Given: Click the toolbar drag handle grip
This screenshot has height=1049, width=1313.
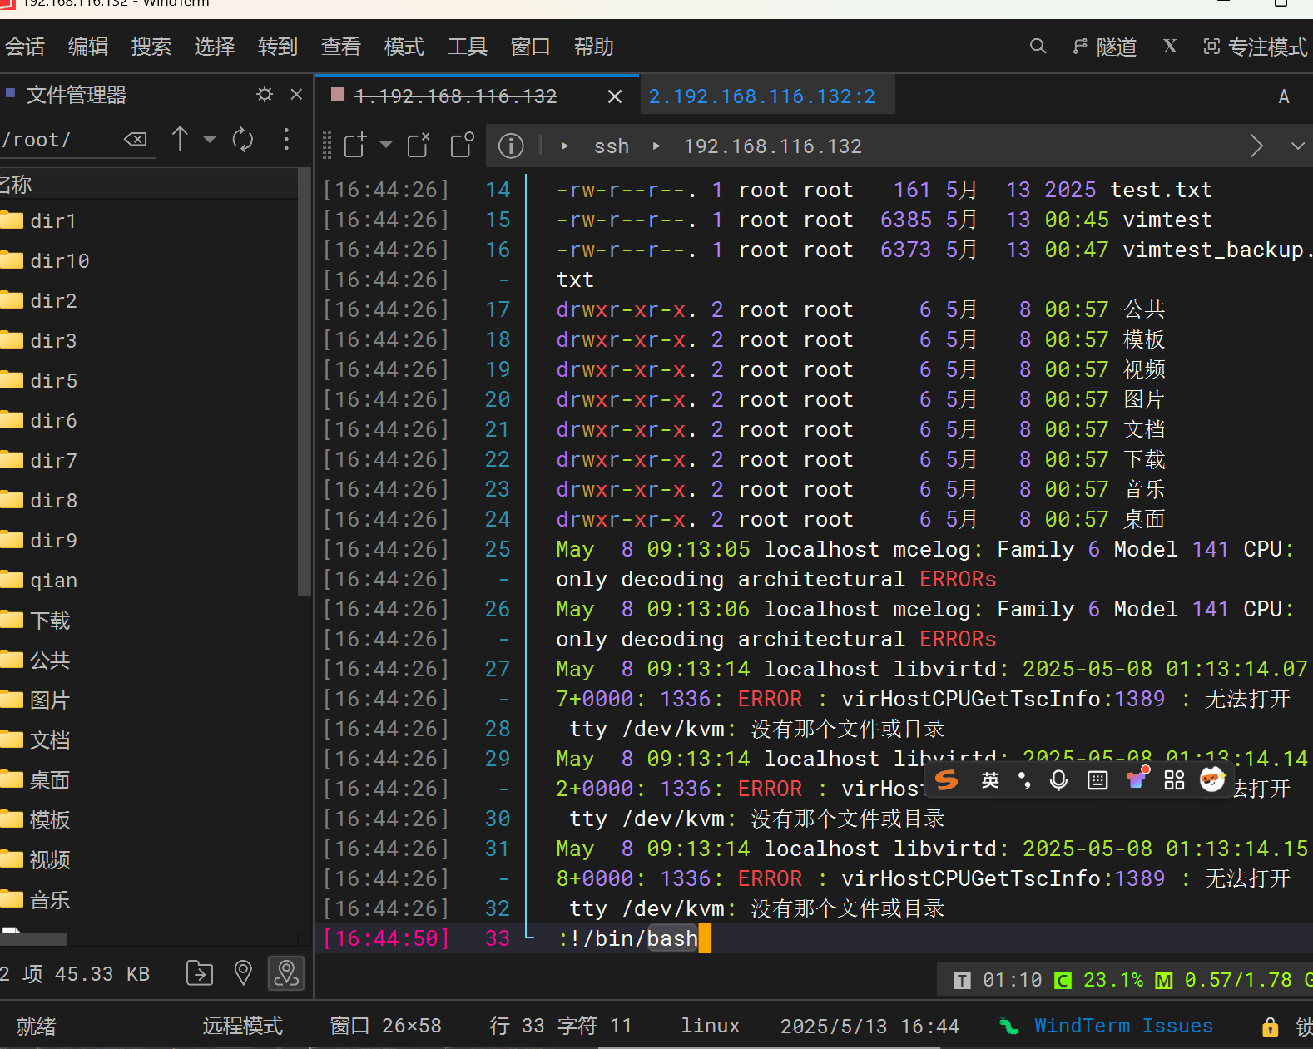Looking at the screenshot, I should [327, 146].
